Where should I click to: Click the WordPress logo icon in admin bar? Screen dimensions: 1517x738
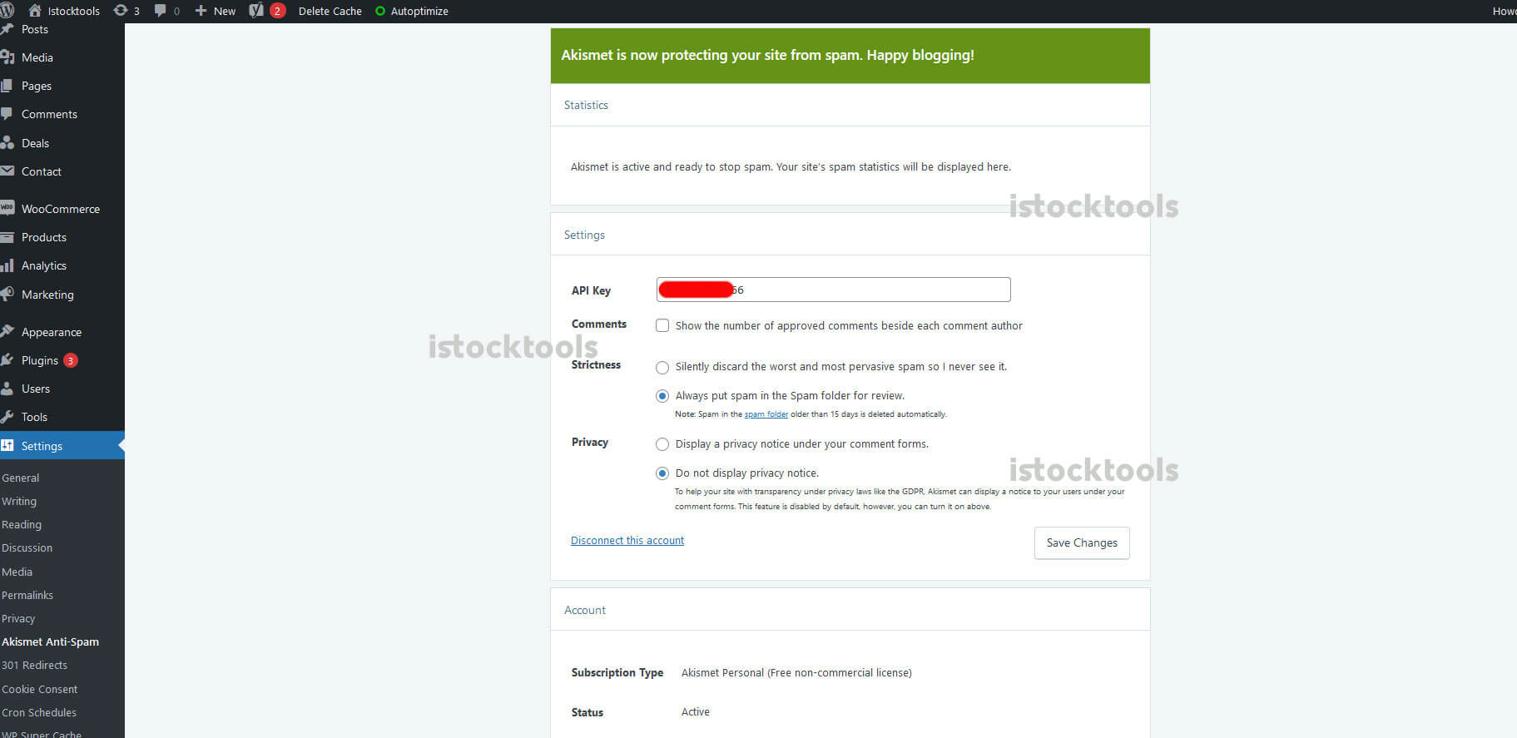tap(7, 10)
